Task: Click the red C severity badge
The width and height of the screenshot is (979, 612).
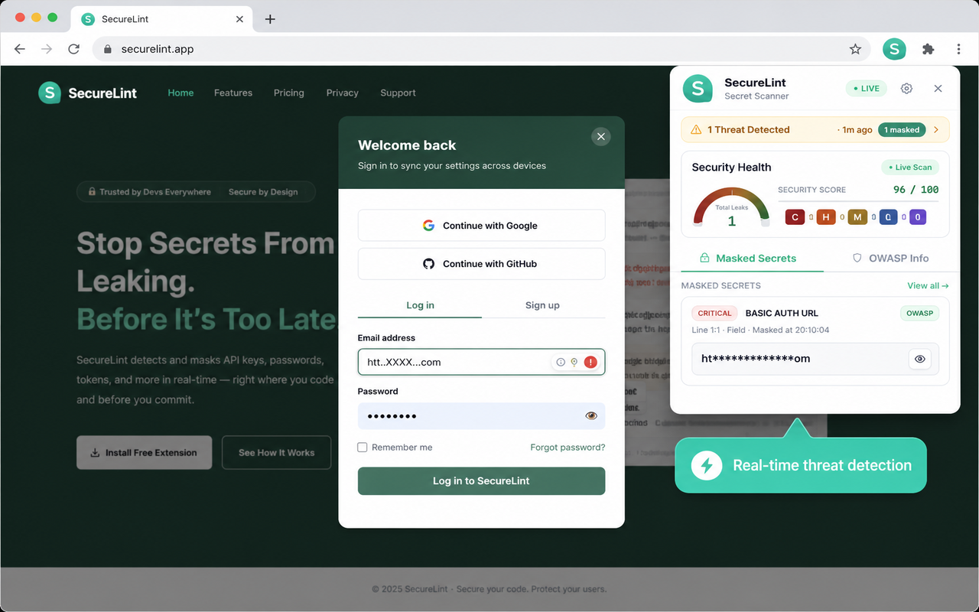Action: (795, 217)
